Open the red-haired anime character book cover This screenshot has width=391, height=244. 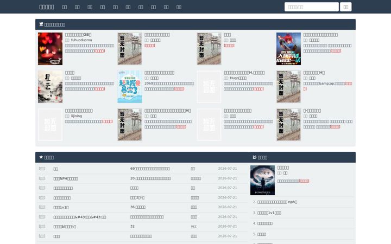tap(288, 49)
